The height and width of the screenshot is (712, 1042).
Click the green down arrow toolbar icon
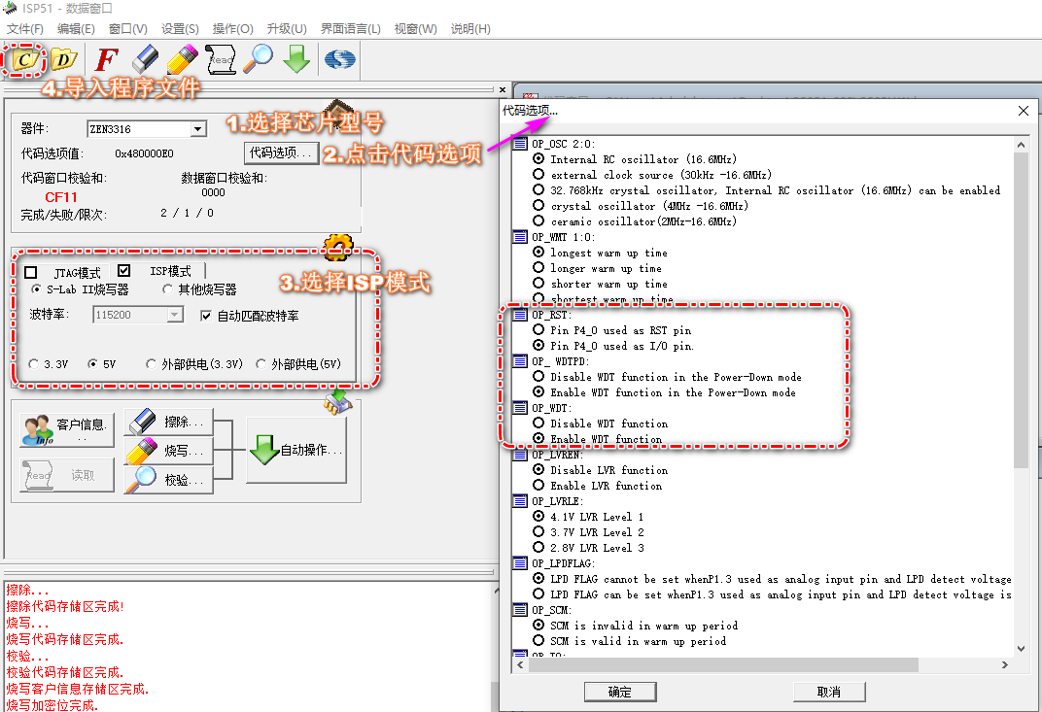tap(296, 59)
